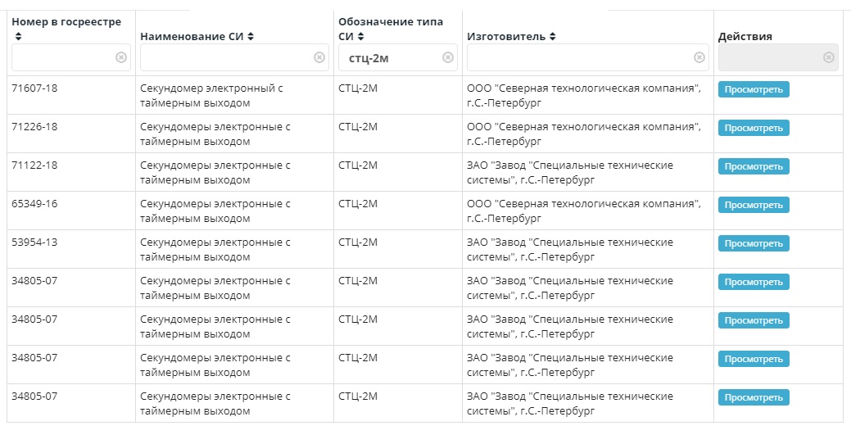Sort by Наименование СИ column
851x435 pixels.
(251, 37)
